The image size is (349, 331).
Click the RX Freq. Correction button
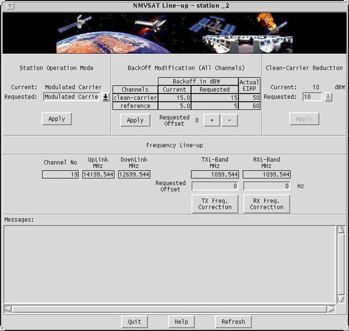(266, 204)
